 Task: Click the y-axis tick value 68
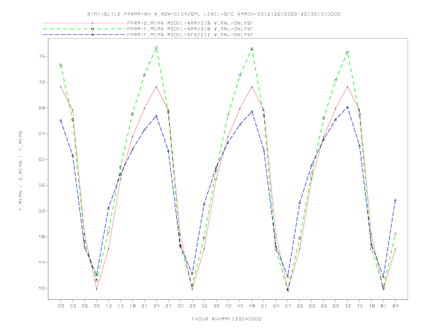click(41, 108)
